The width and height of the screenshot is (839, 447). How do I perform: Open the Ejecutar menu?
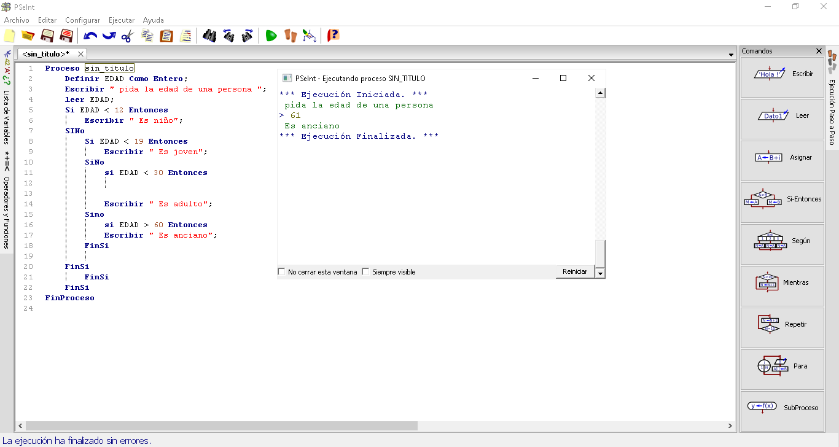[x=122, y=20]
